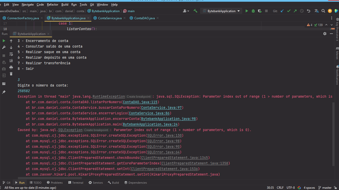The width and height of the screenshot is (339, 190).
Task: Click Git Push green arrow
Action: (295, 11)
